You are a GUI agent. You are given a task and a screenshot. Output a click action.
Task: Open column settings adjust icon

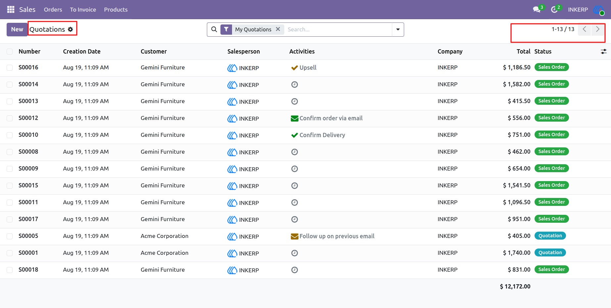click(604, 52)
